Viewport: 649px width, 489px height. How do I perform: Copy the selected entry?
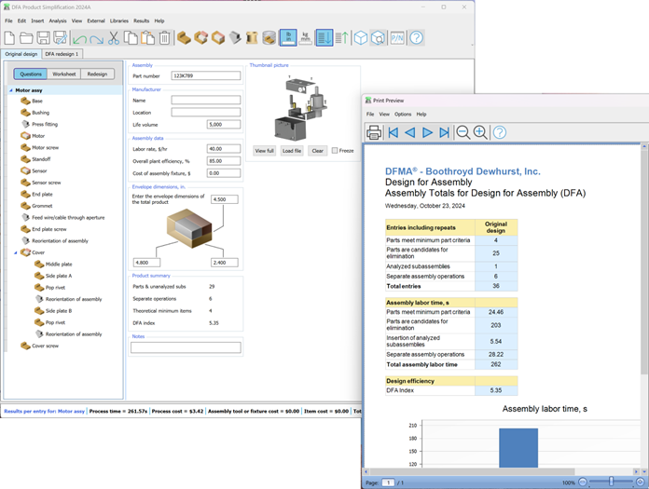(131, 38)
